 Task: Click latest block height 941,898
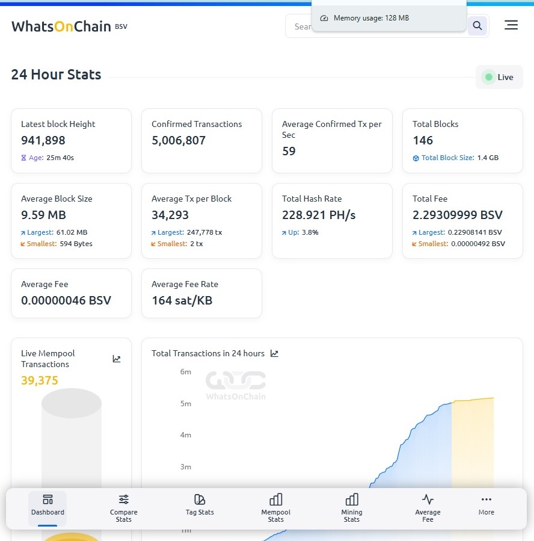tap(43, 140)
